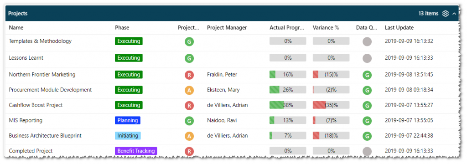Click amber A status for Business Architecture Blueprint
Screen dimensions: 467x164
[x=189, y=136]
